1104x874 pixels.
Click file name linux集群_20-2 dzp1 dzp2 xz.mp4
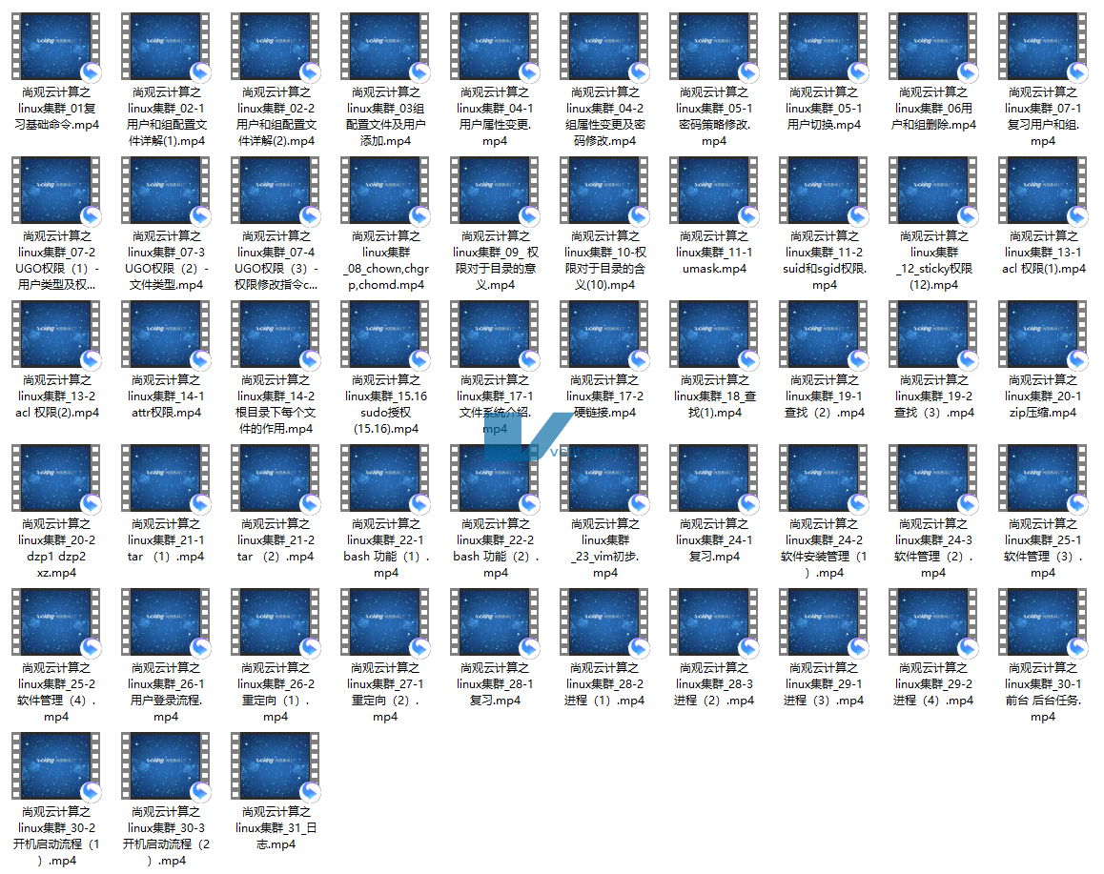56,548
